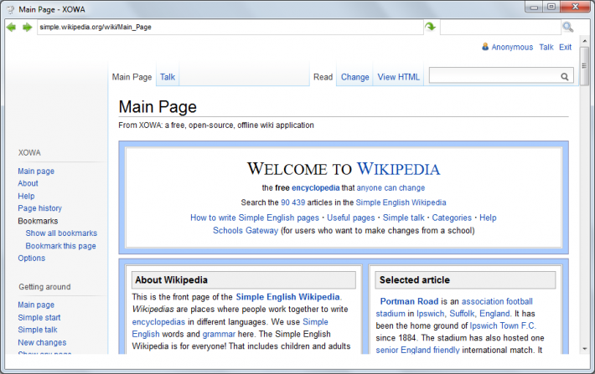Open Main page under Getting around
Screen dimensions: 595x374
pyautogui.click(x=36, y=305)
